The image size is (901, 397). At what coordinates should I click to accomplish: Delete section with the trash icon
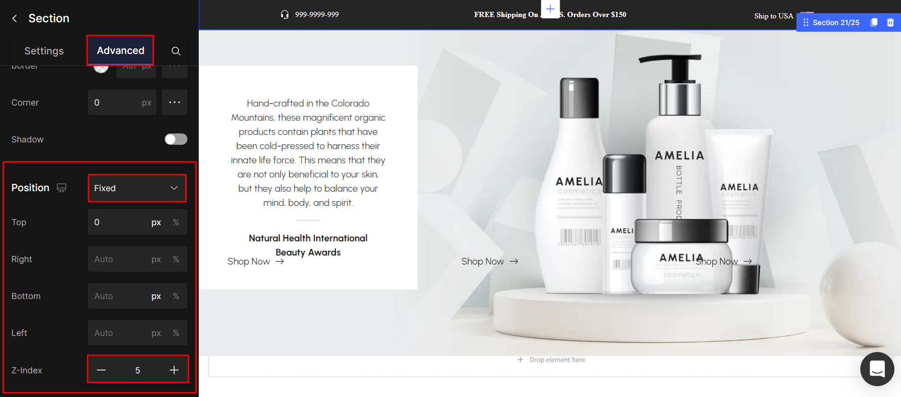[890, 22]
